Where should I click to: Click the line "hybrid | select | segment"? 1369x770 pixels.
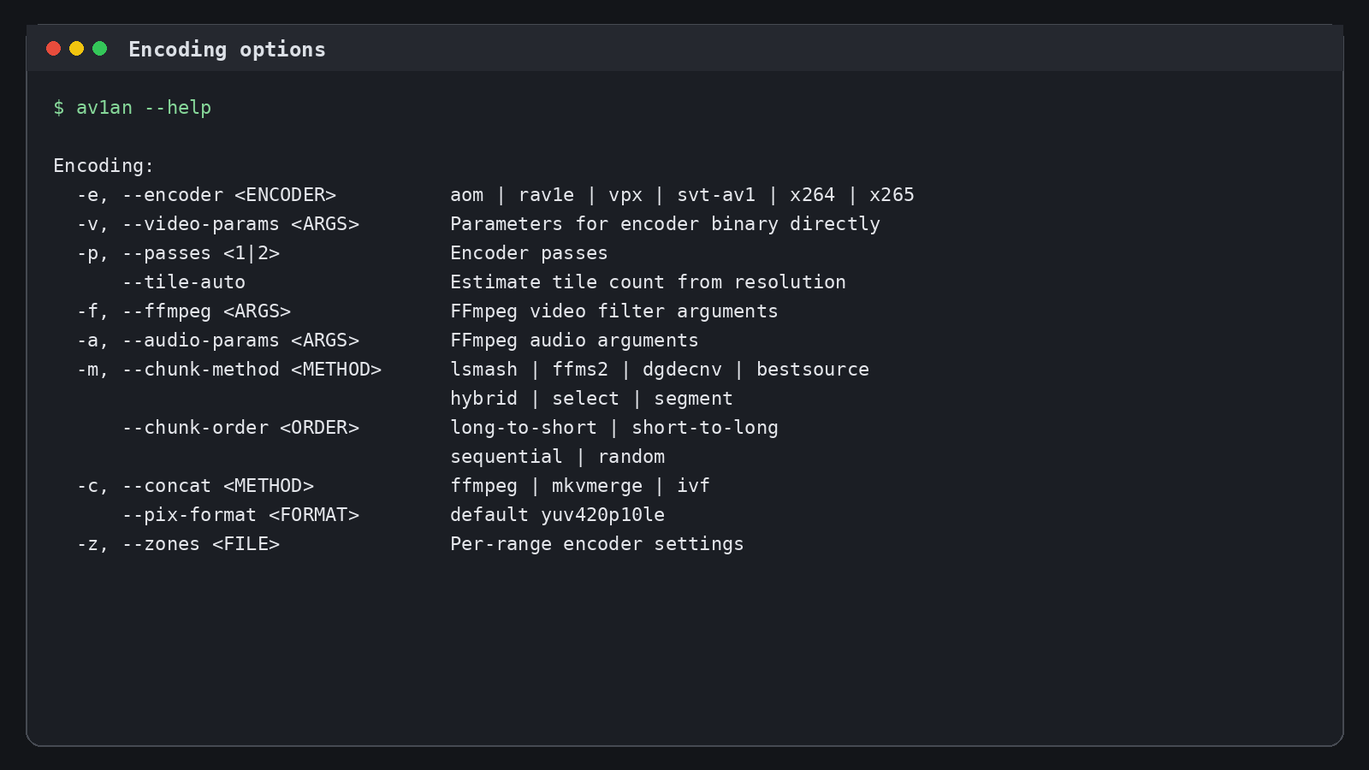(x=591, y=399)
